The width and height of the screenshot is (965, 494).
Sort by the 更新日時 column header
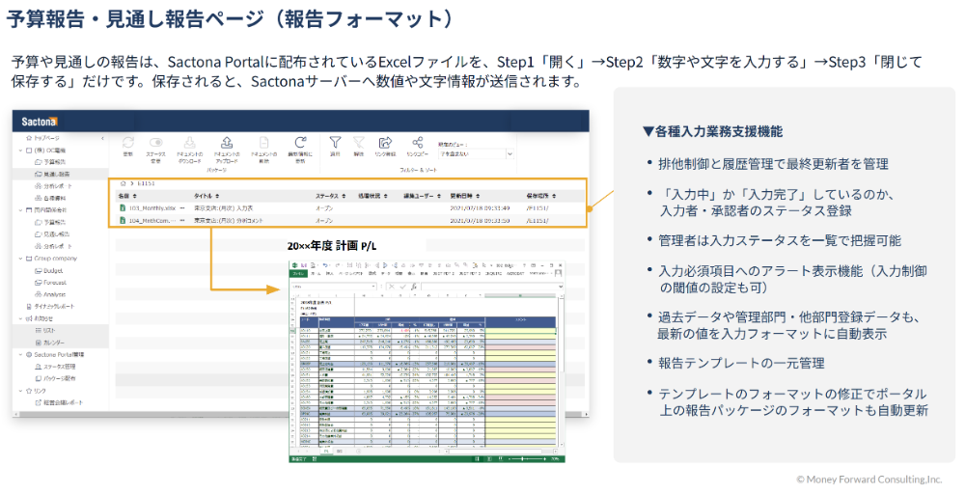(464, 196)
